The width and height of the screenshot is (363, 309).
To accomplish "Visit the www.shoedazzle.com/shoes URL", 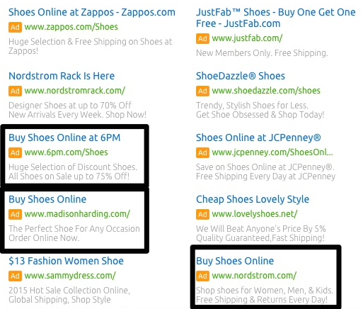I will [x=266, y=91].
